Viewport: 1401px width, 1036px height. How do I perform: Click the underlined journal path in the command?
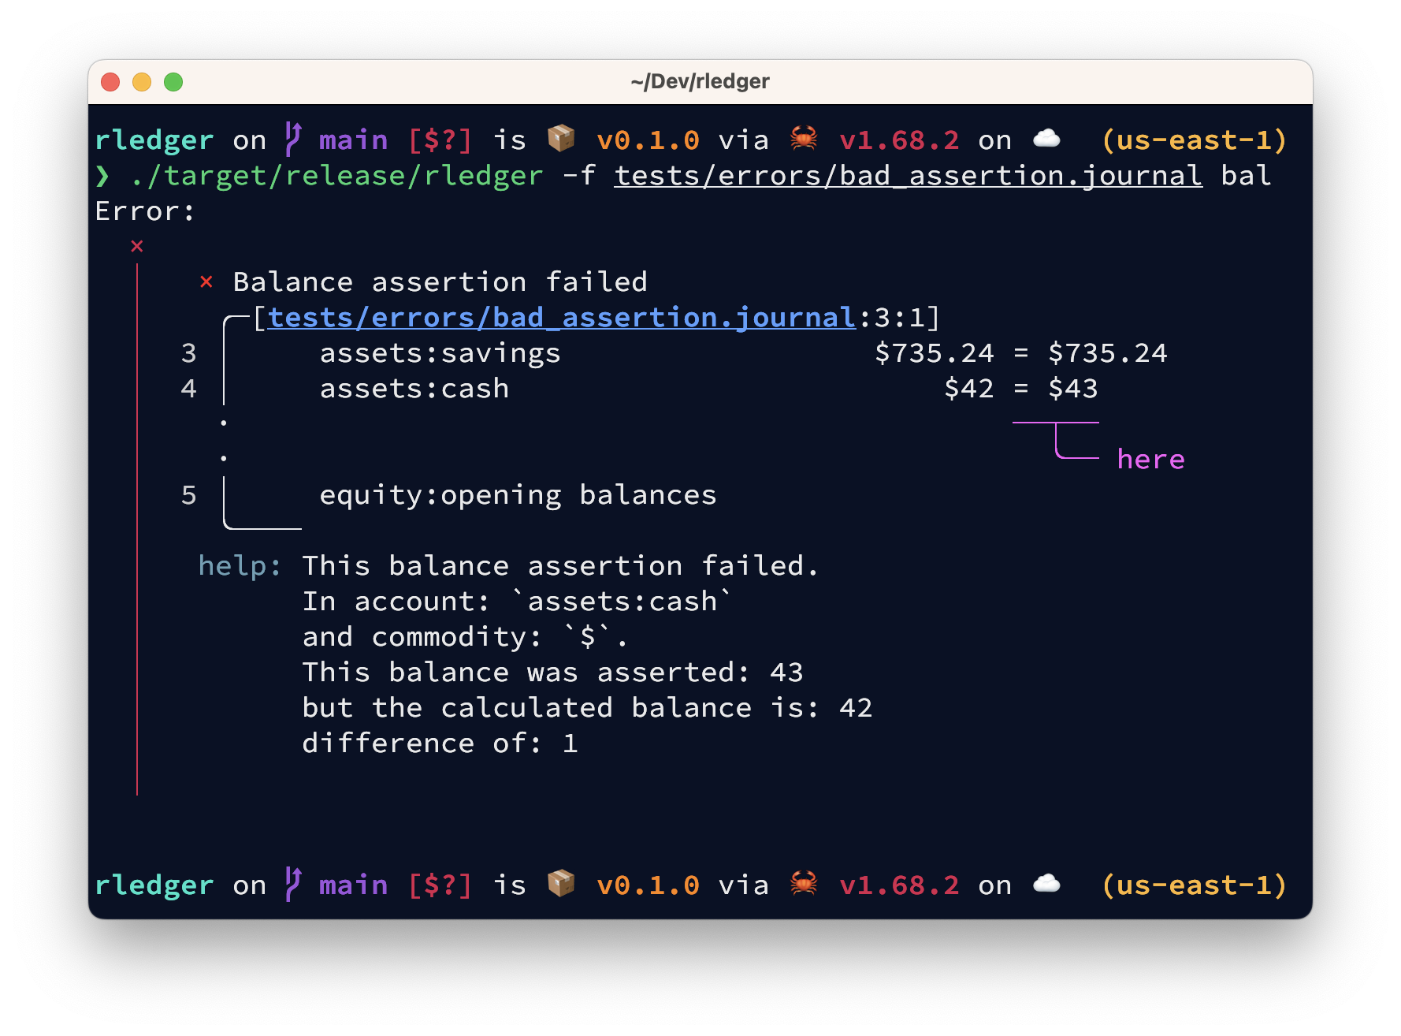click(908, 176)
